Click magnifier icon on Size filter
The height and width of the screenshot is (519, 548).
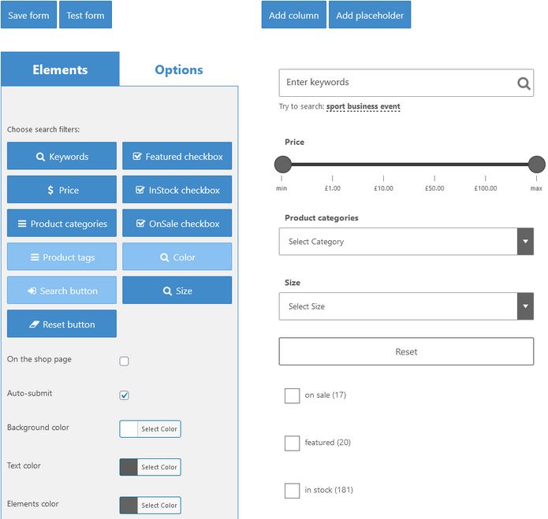tap(167, 291)
